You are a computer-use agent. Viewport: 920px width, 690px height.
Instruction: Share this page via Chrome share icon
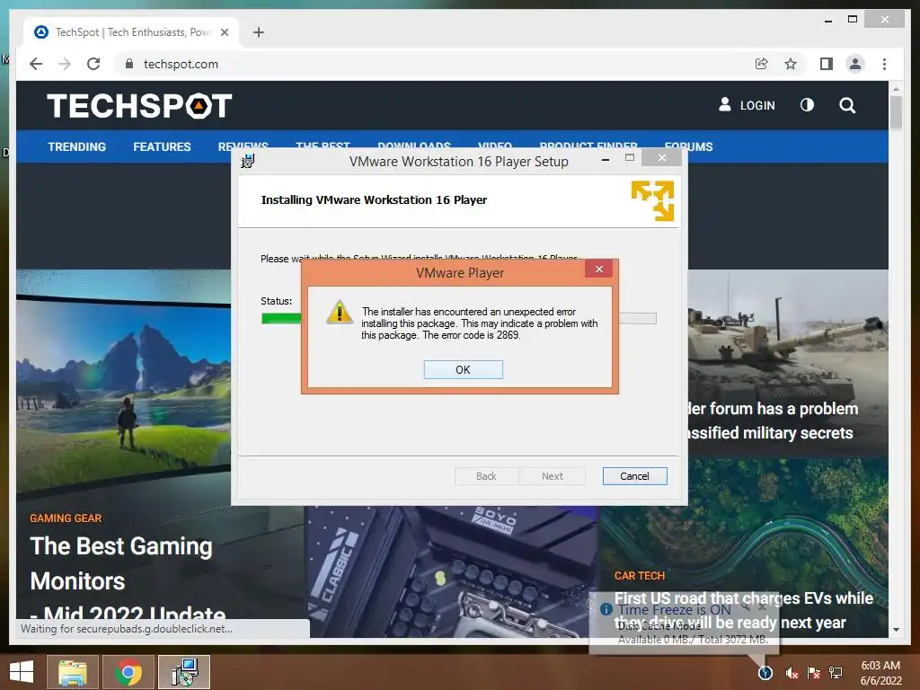tap(761, 64)
